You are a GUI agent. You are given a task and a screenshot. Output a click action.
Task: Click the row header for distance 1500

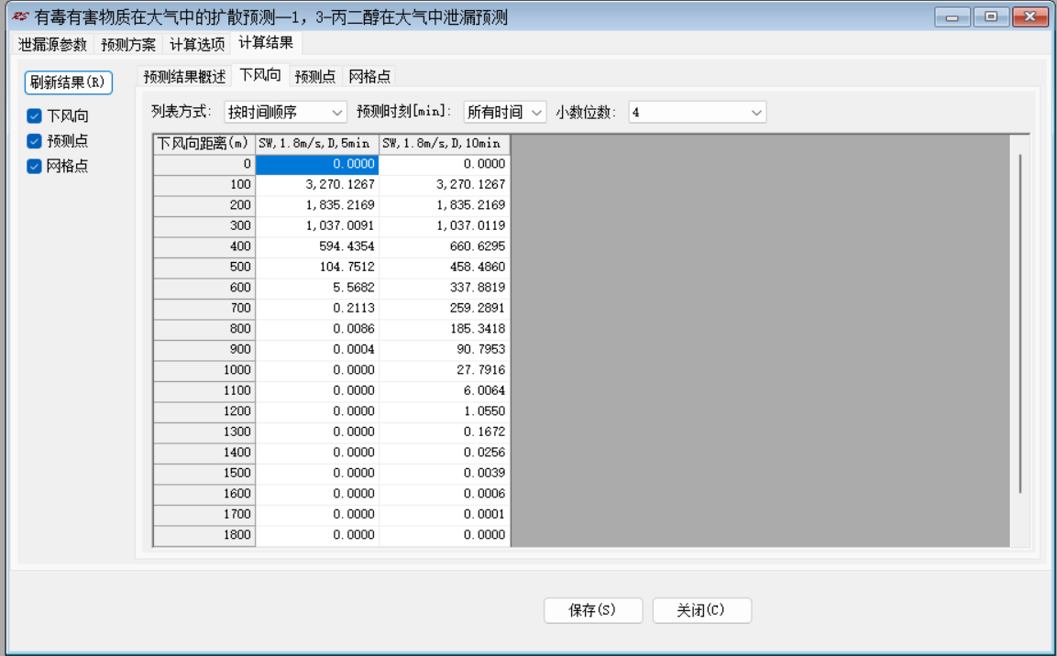click(204, 473)
